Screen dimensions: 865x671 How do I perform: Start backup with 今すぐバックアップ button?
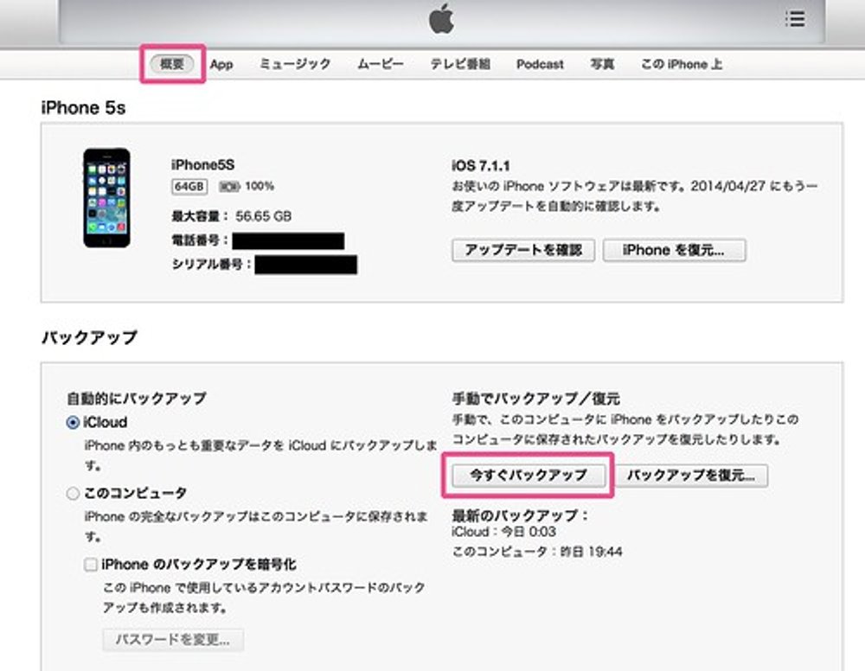528,476
